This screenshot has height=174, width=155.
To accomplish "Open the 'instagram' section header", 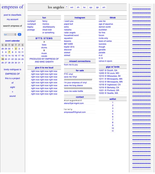I will pyautogui.click(x=80, y=18).
